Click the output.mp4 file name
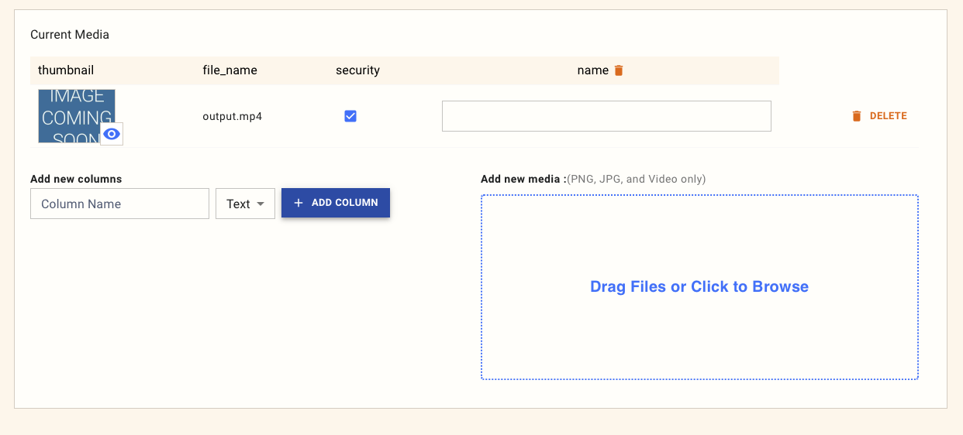Screen dimensions: 963x435 click(x=233, y=117)
